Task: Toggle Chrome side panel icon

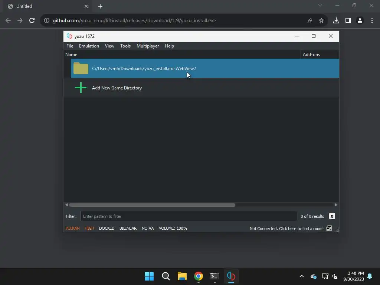Action: tap(348, 21)
